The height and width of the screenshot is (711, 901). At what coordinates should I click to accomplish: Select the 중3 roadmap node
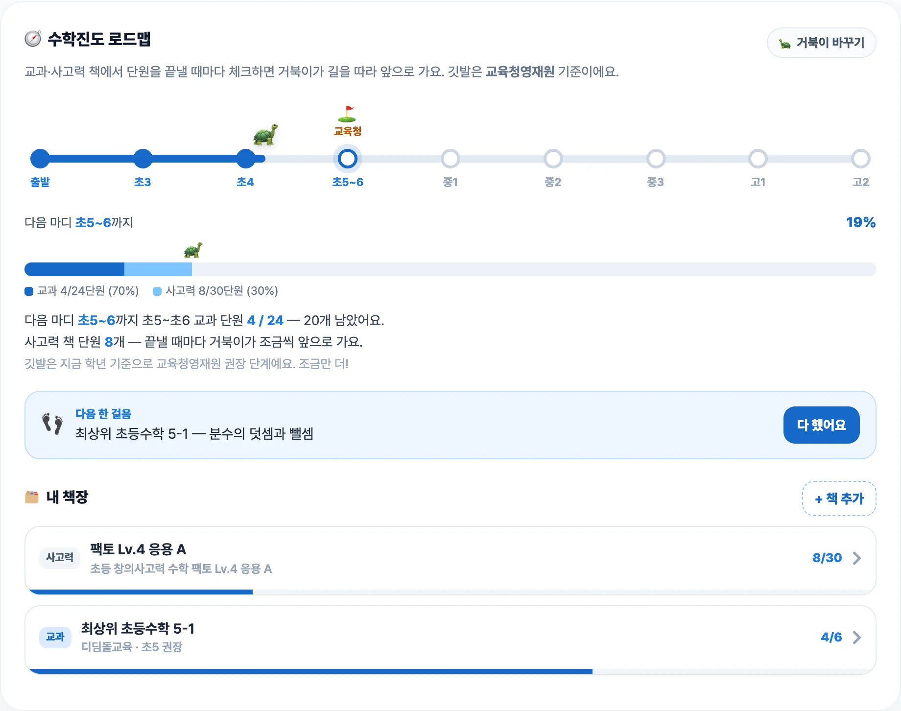[656, 159]
